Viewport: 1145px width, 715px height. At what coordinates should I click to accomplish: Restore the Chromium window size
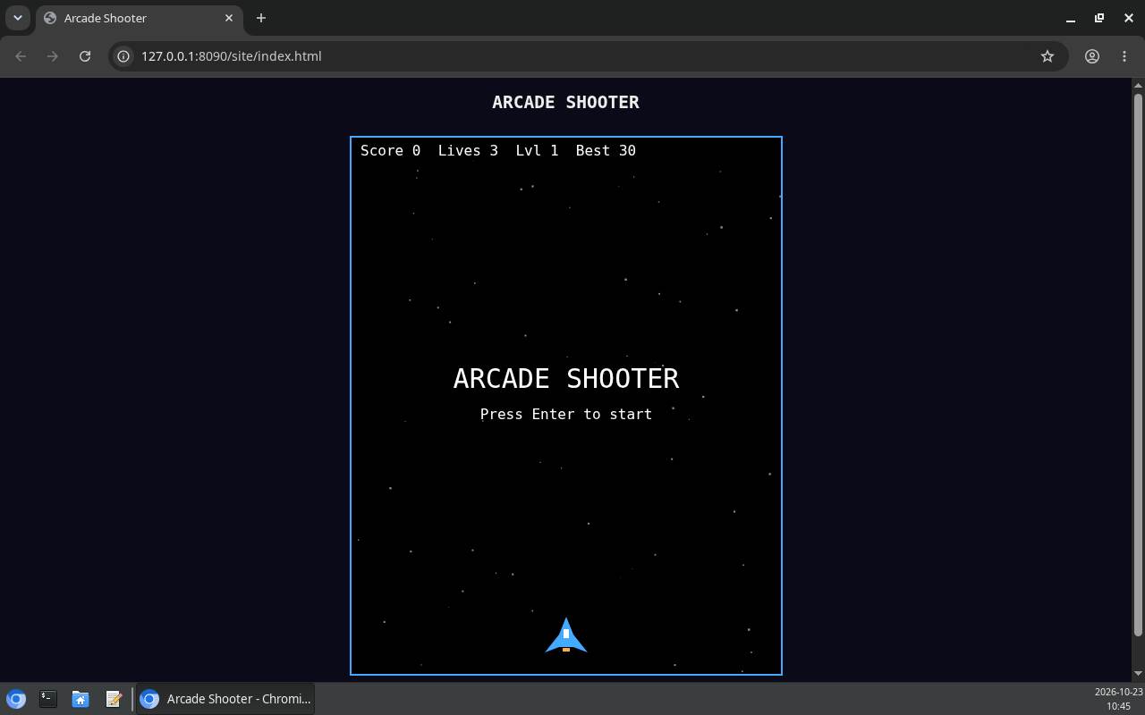point(1099,18)
